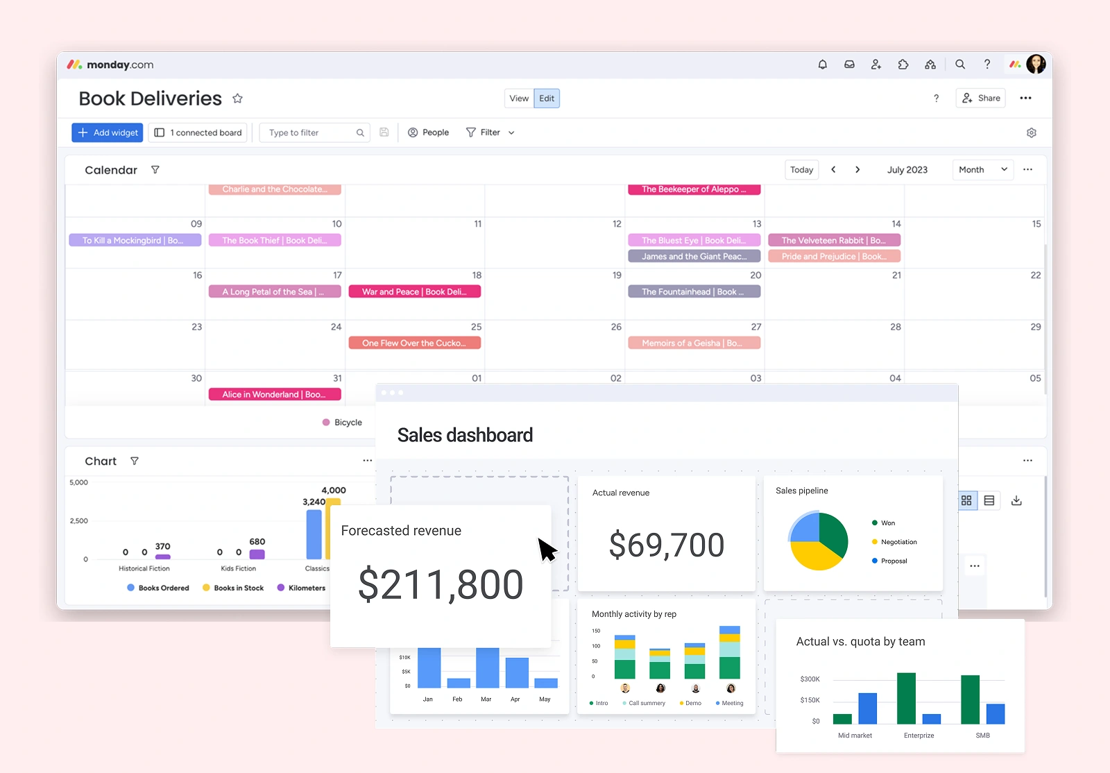Click the Add widget button
Image resolution: width=1110 pixels, height=773 pixels.
coord(108,133)
